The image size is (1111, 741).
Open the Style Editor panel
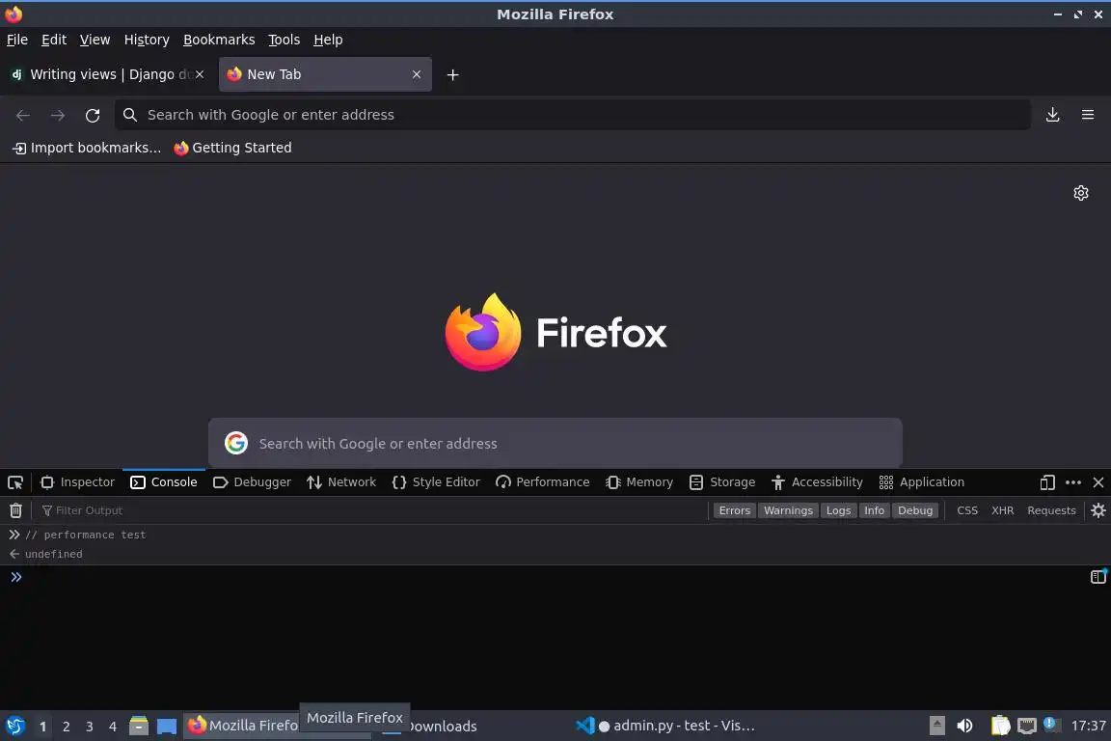[436, 482]
